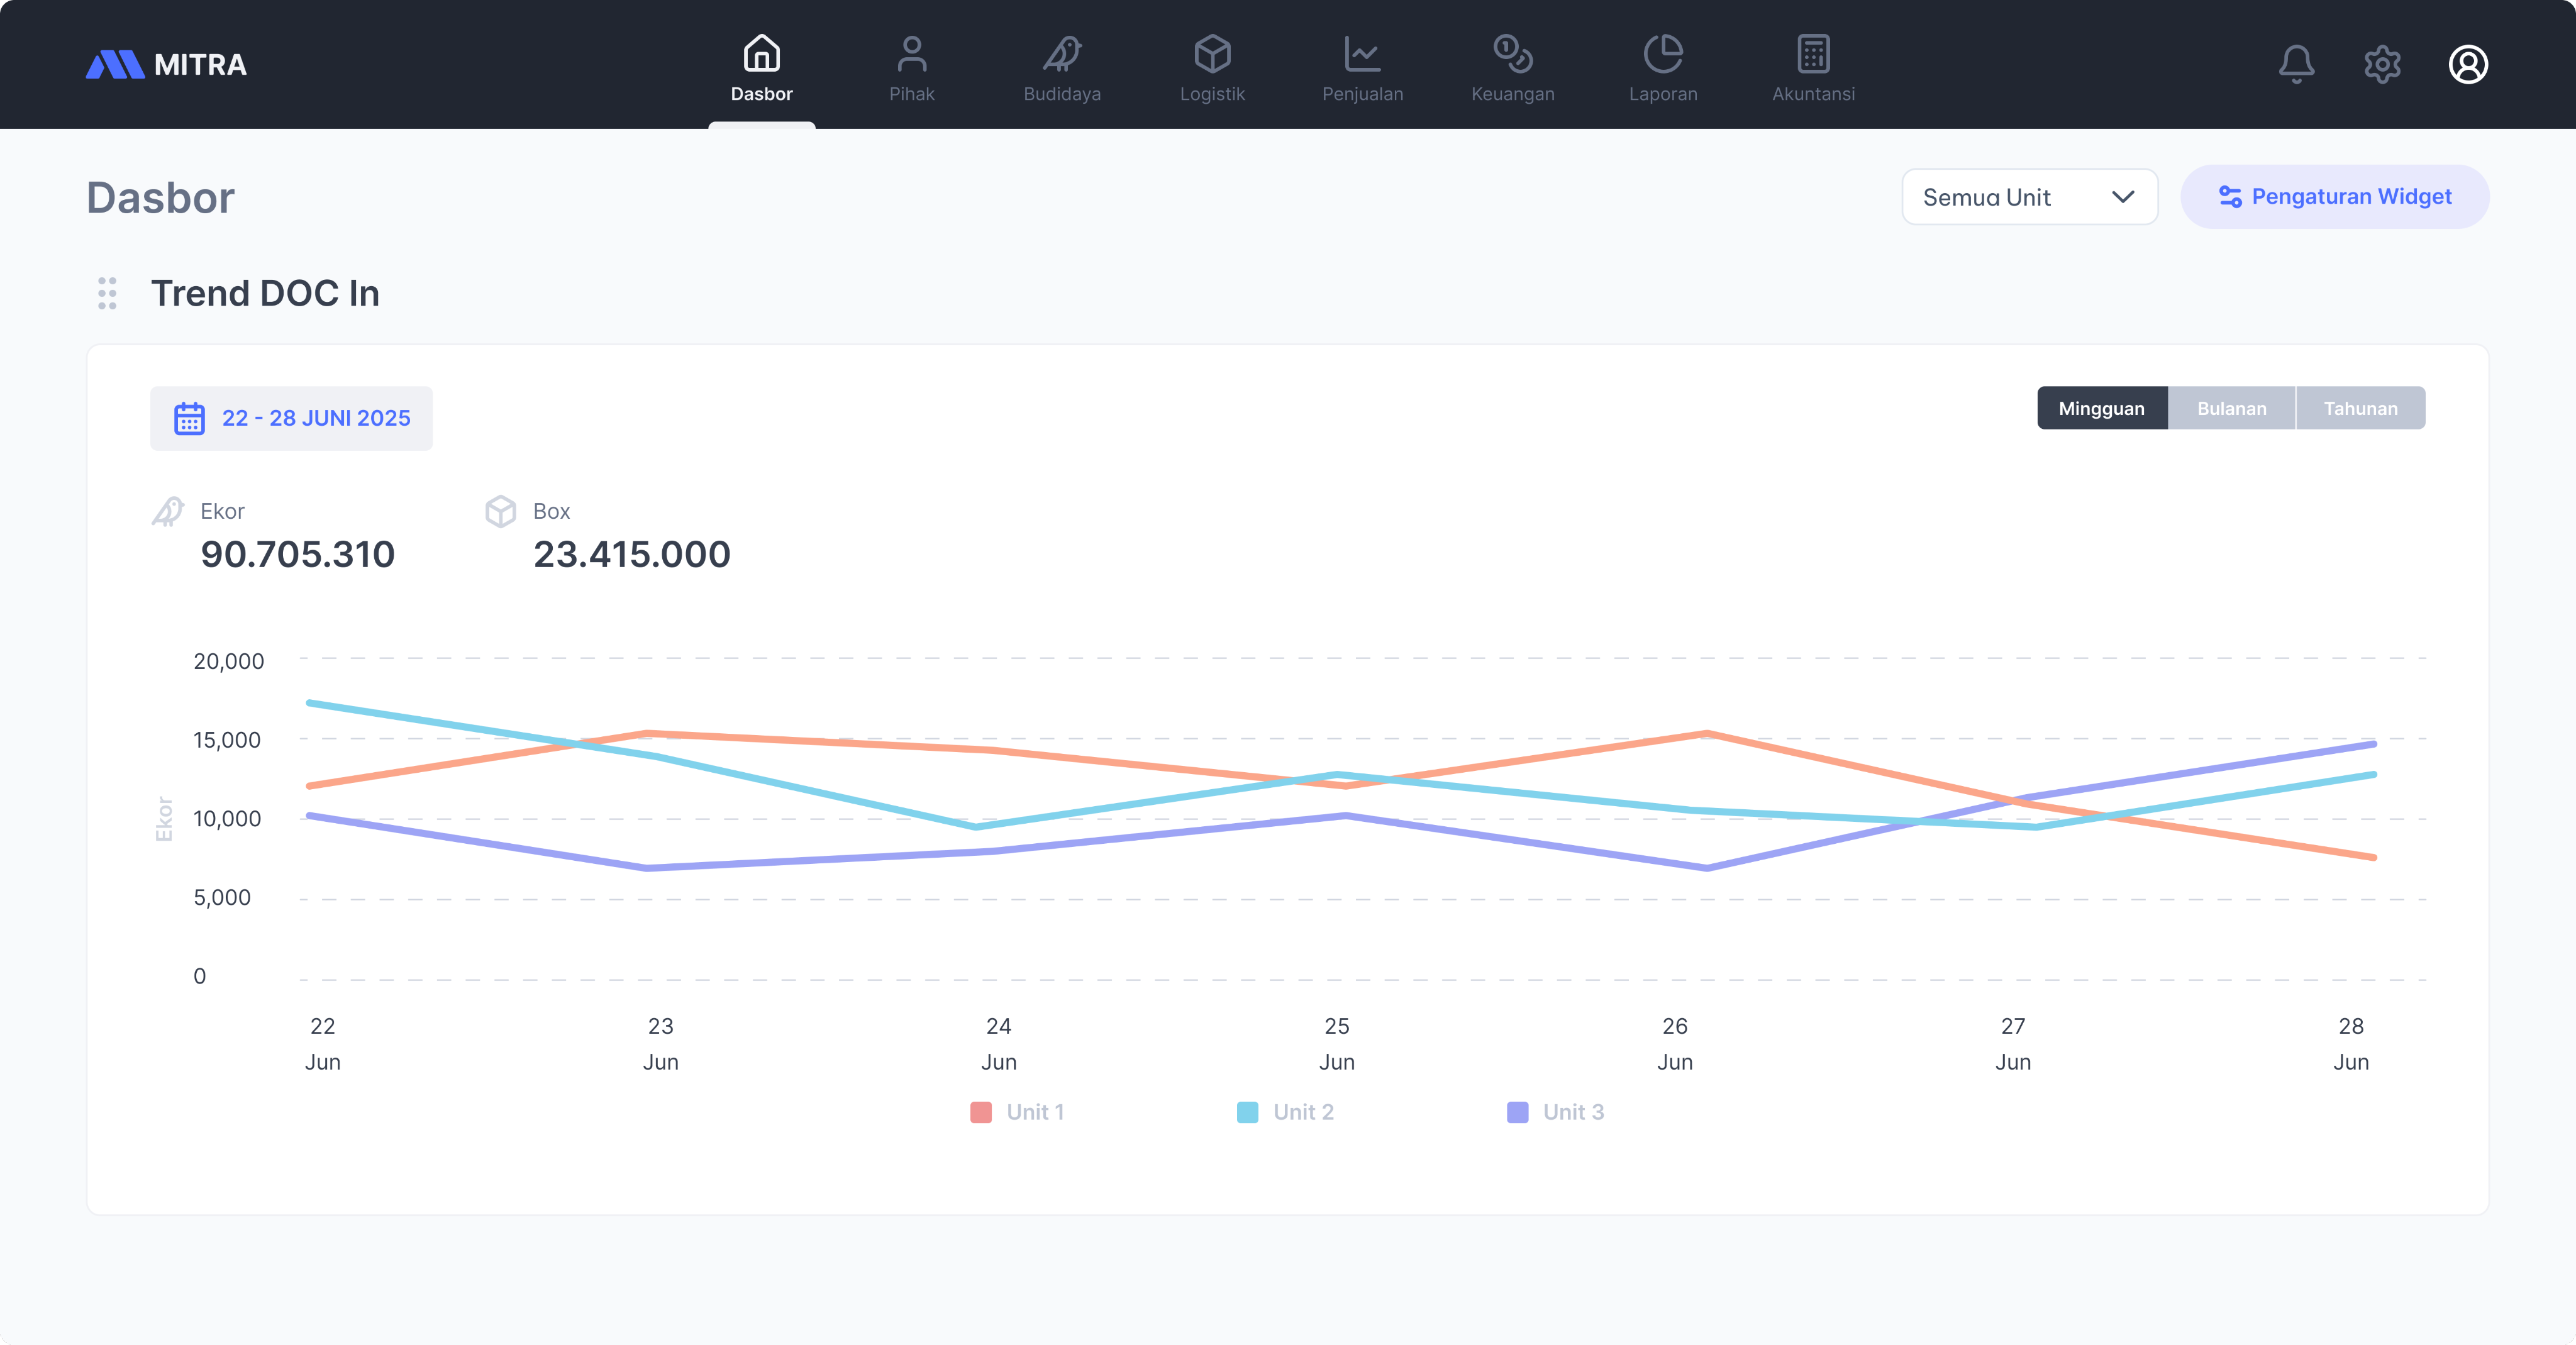Image resolution: width=2576 pixels, height=1345 pixels.
Task: Expand the Semua Unit dropdown
Action: pos(2029,197)
